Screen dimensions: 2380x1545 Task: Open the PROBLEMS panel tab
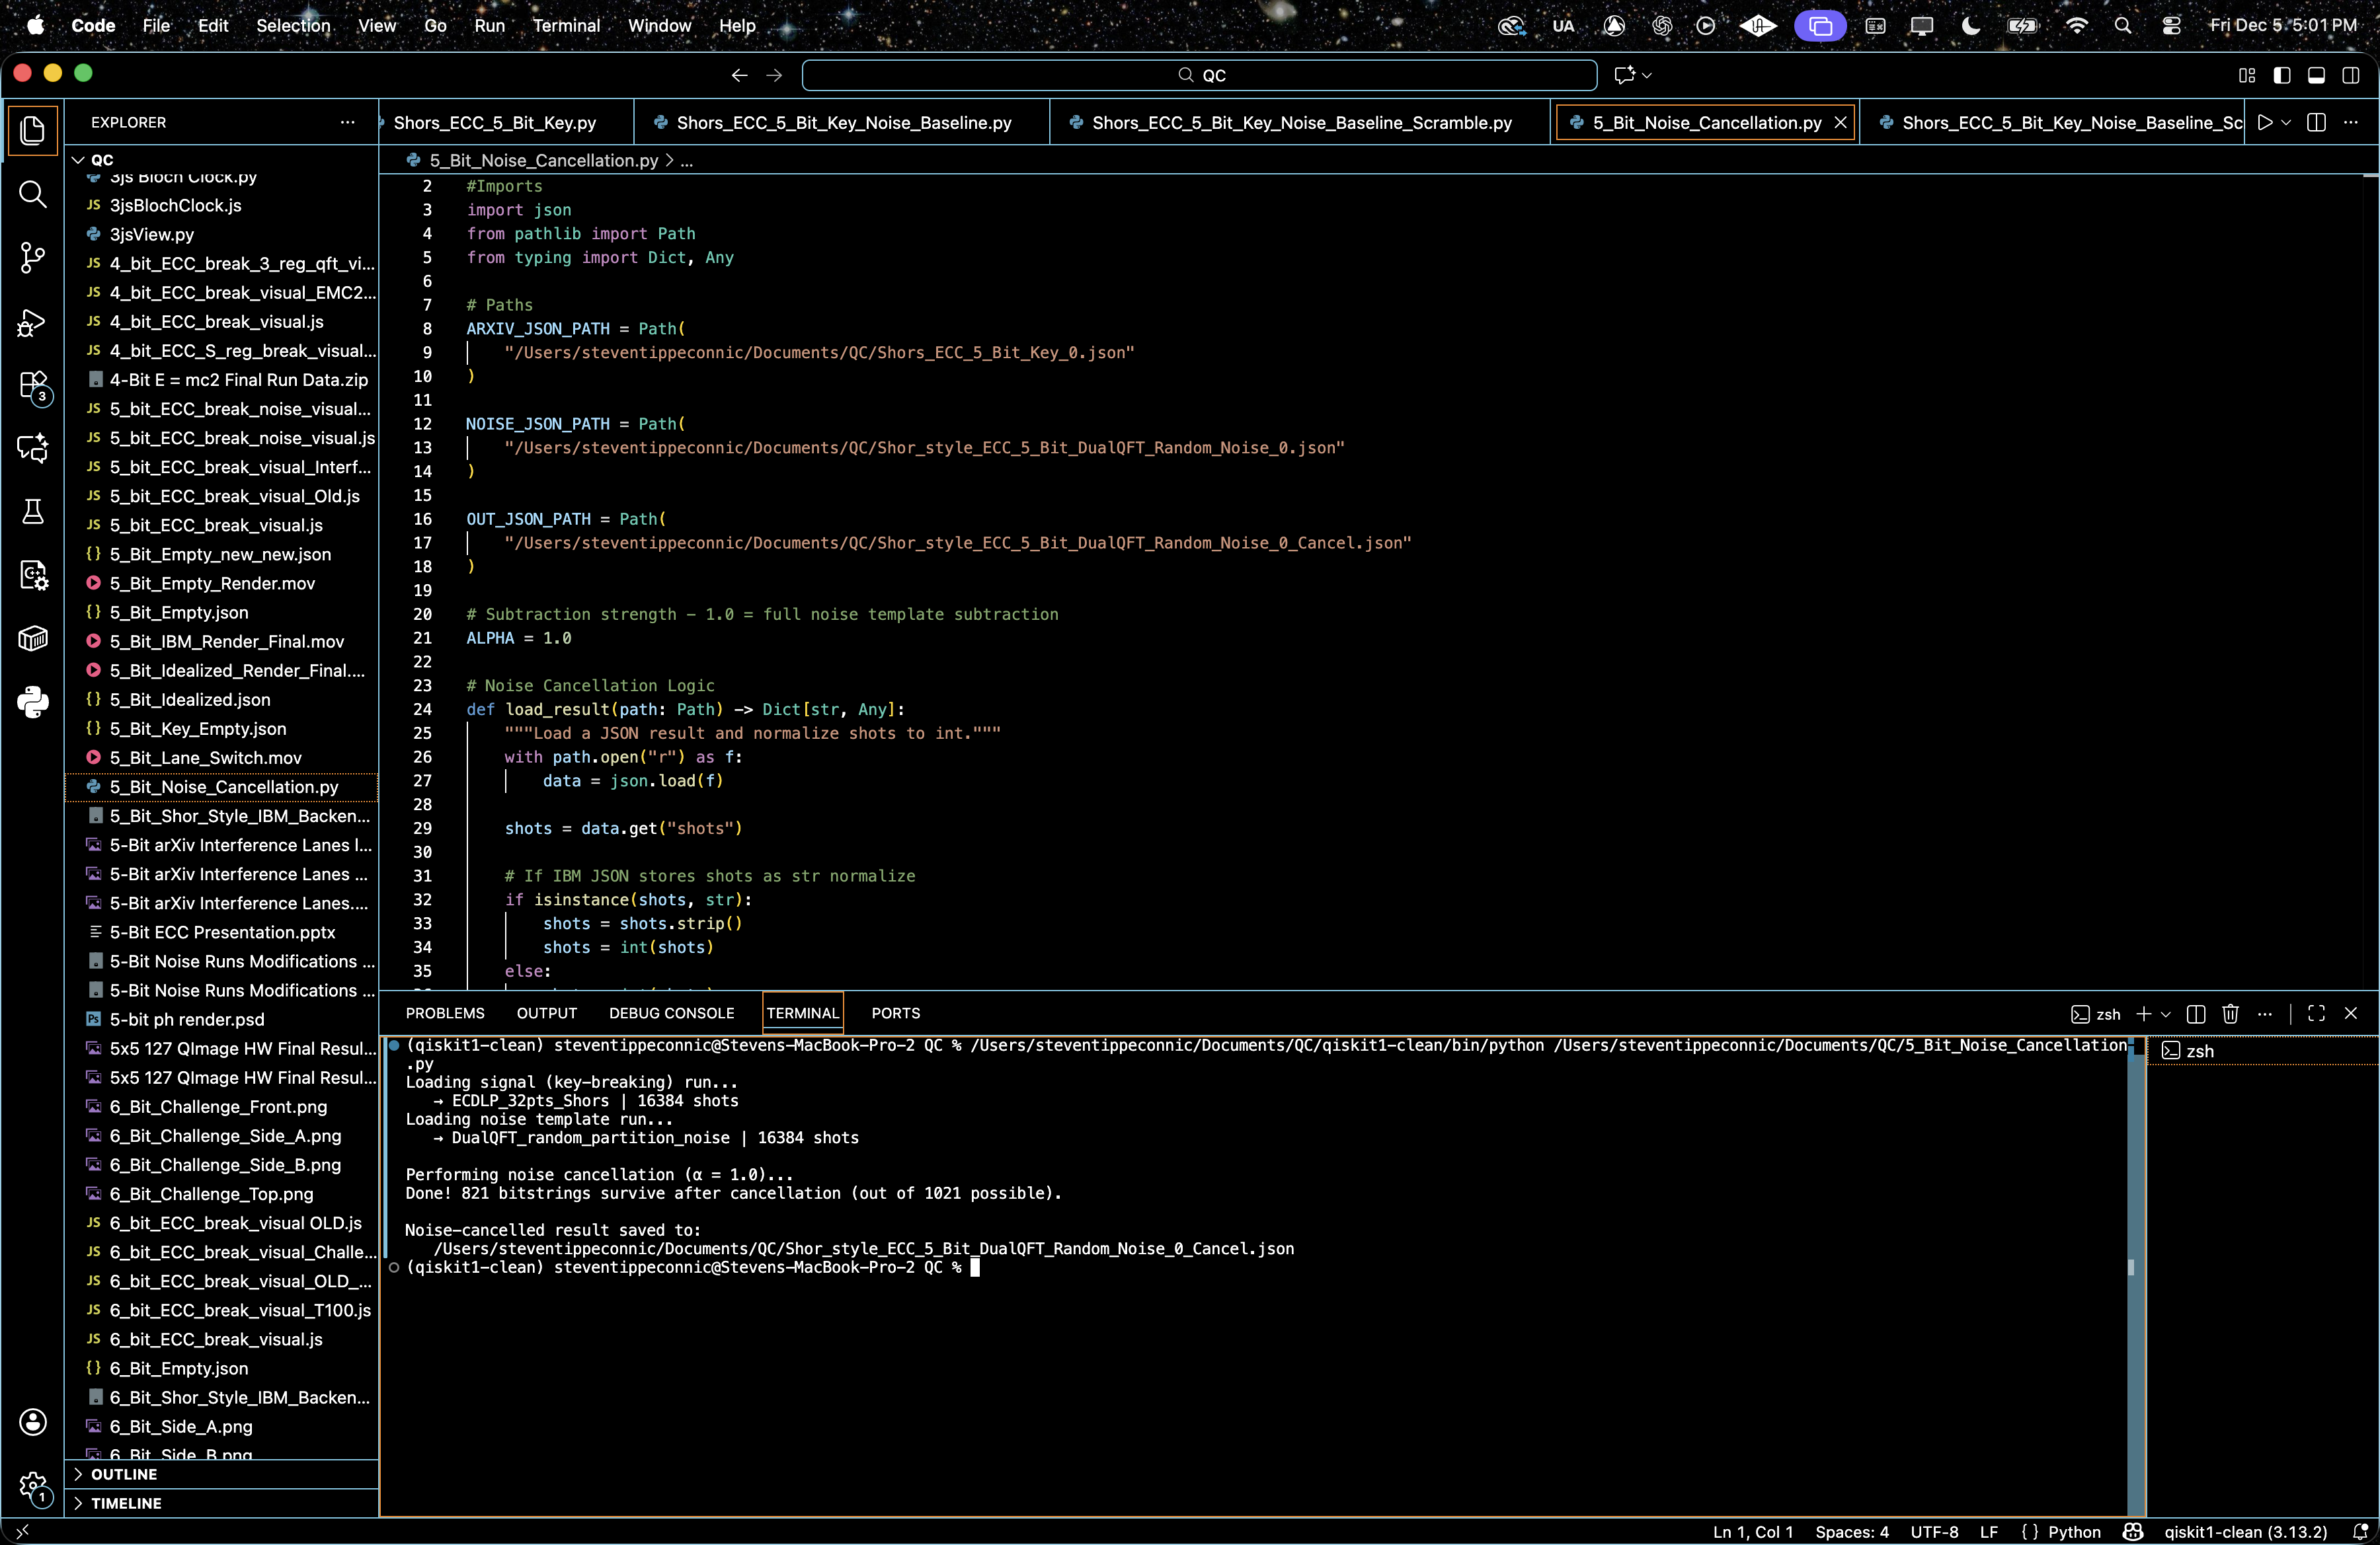[445, 1013]
